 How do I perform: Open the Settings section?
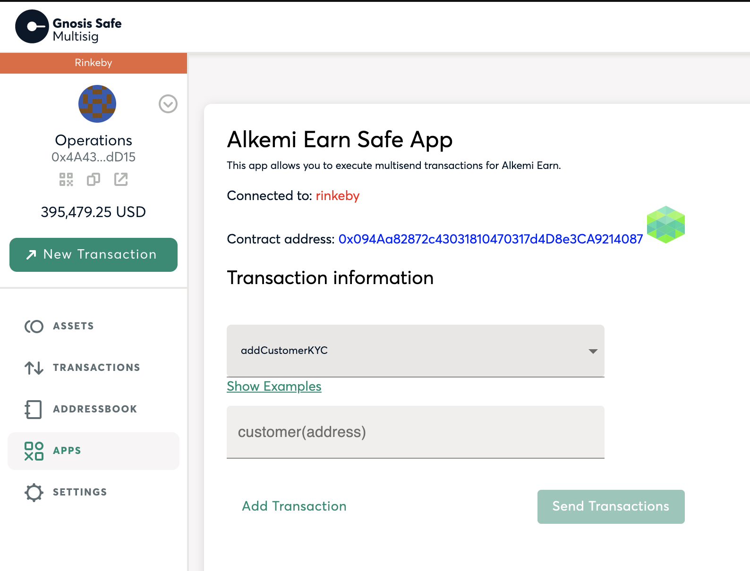tap(94, 492)
